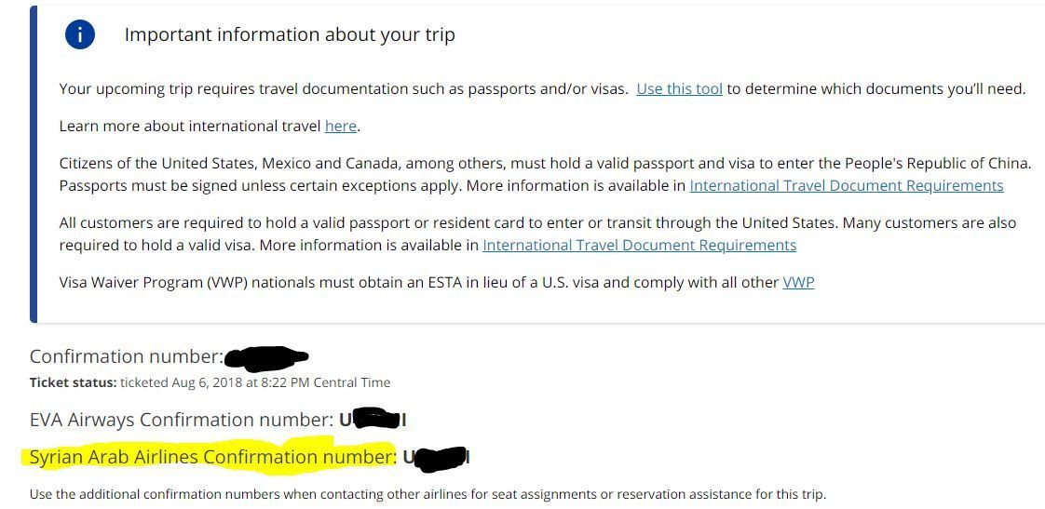
Task: Open Travel Document Requirements link in United States paragraph
Action: pos(639,245)
